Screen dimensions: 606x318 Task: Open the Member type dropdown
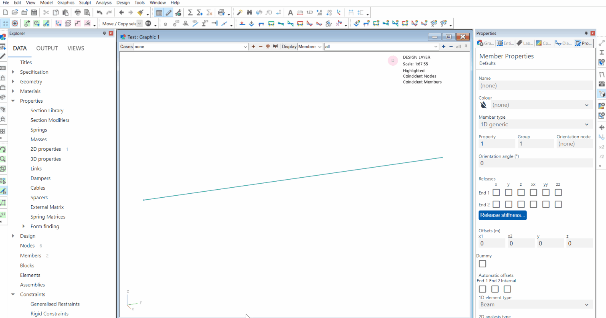tap(535, 124)
